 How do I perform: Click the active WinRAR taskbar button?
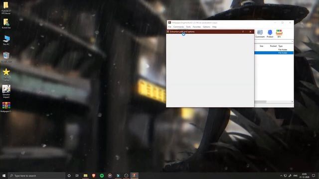[x=134, y=176]
